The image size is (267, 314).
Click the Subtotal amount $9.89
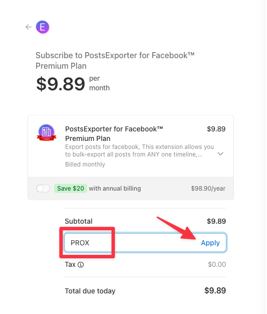[216, 221]
